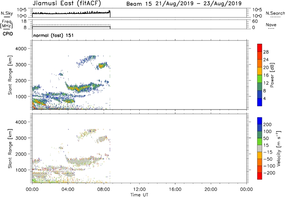Viewport: 285px width, 197px height.
Task: Click the '28' tick on the power color bar
Action: coord(266,52)
